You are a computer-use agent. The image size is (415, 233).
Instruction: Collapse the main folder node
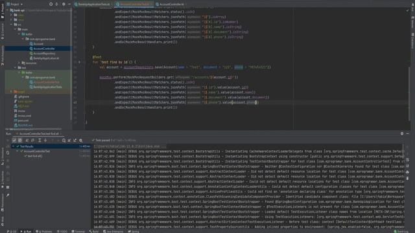coord(15,29)
